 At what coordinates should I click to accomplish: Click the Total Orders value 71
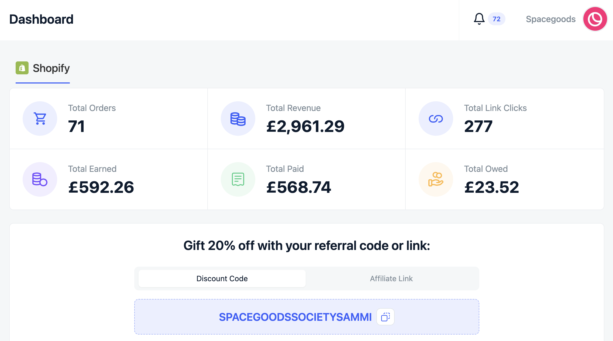[77, 126]
